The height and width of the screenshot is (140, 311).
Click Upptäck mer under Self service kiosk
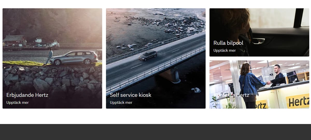[x=121, y=103]
